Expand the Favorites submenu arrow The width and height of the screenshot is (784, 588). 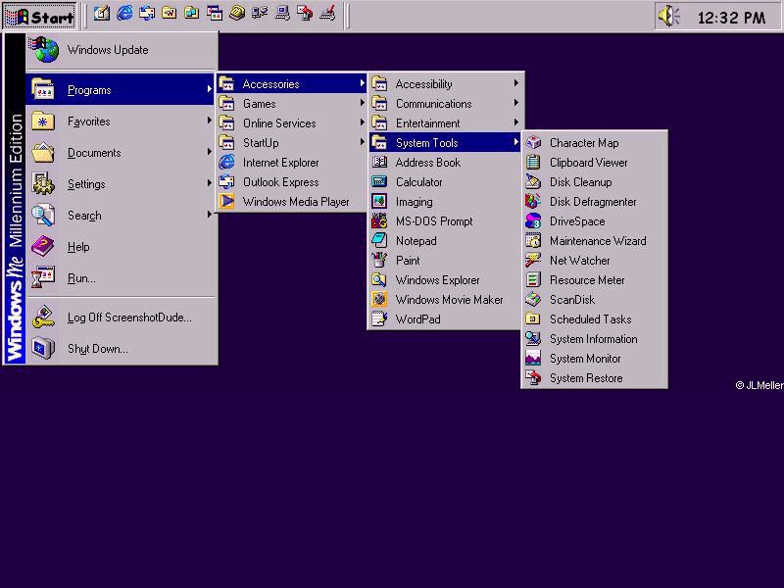(x=210, y=121)
